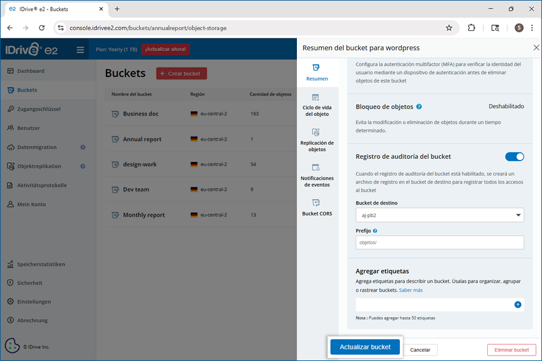542x361 pixels.
Task: Click the Nombre del bucket column header
Action: [x=131, y=94]
